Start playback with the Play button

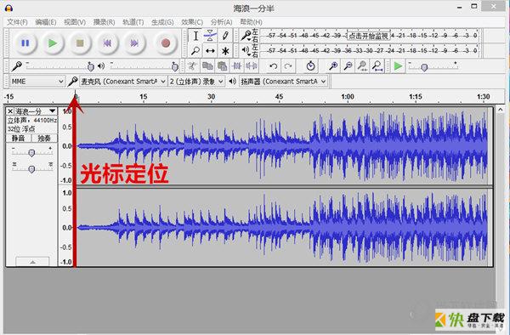tap(53, 43)
